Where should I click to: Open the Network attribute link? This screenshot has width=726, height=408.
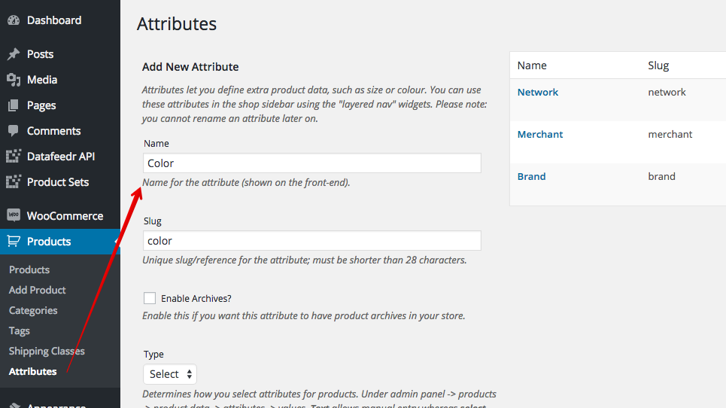point(538,92)
